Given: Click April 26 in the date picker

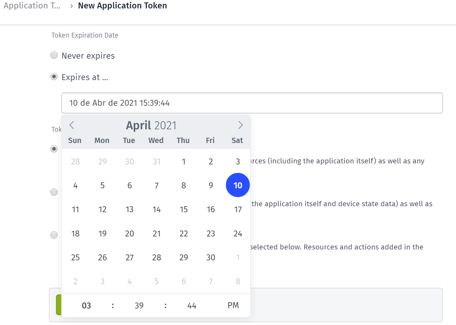Looking at the screenshot, I should click(102, 258).
